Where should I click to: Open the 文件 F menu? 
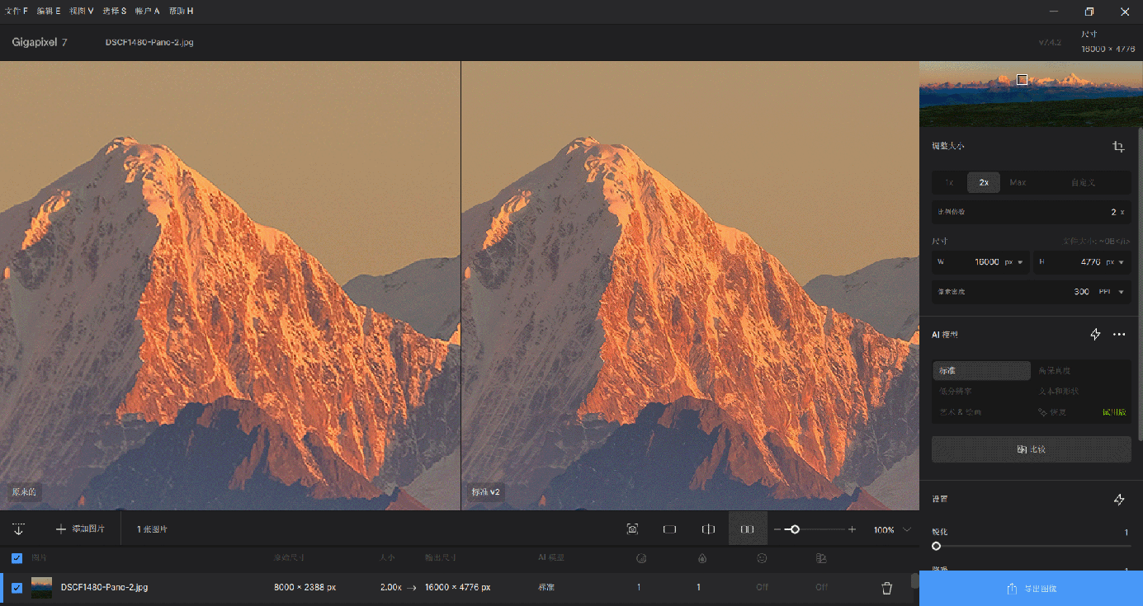(x=17, y=12)
